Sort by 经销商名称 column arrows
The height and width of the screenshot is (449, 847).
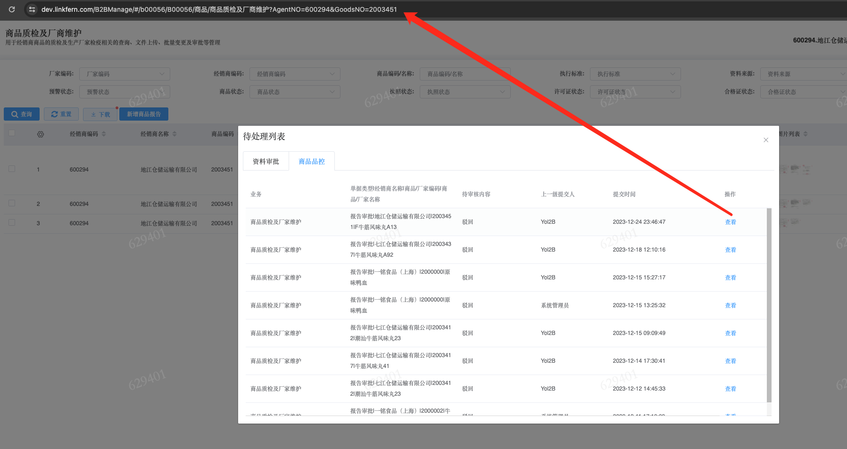click(x=174, y=134)
